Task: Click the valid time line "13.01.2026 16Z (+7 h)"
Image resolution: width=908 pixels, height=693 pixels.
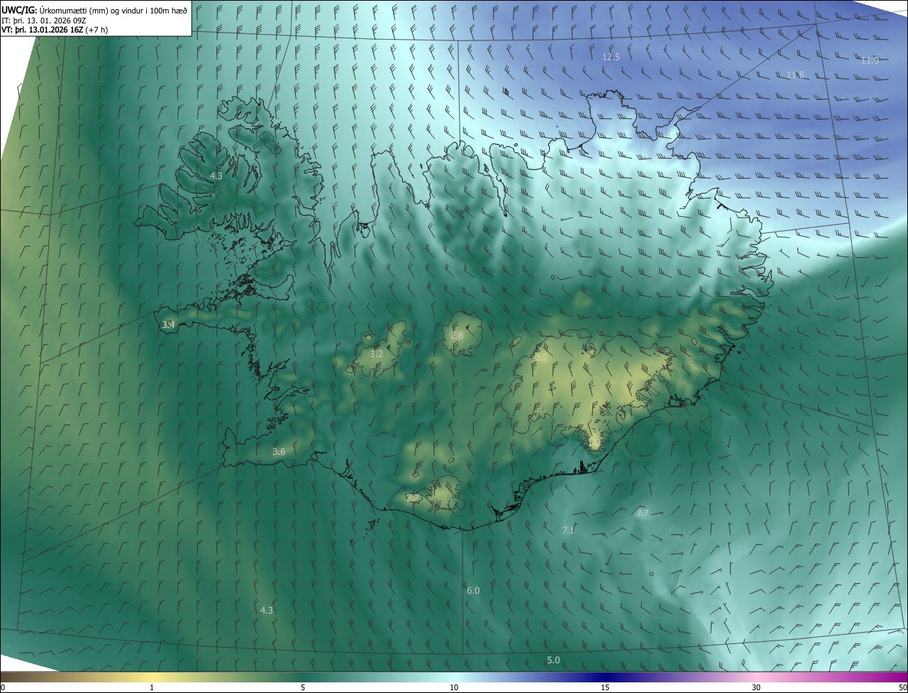Action: tap(68, 30)
